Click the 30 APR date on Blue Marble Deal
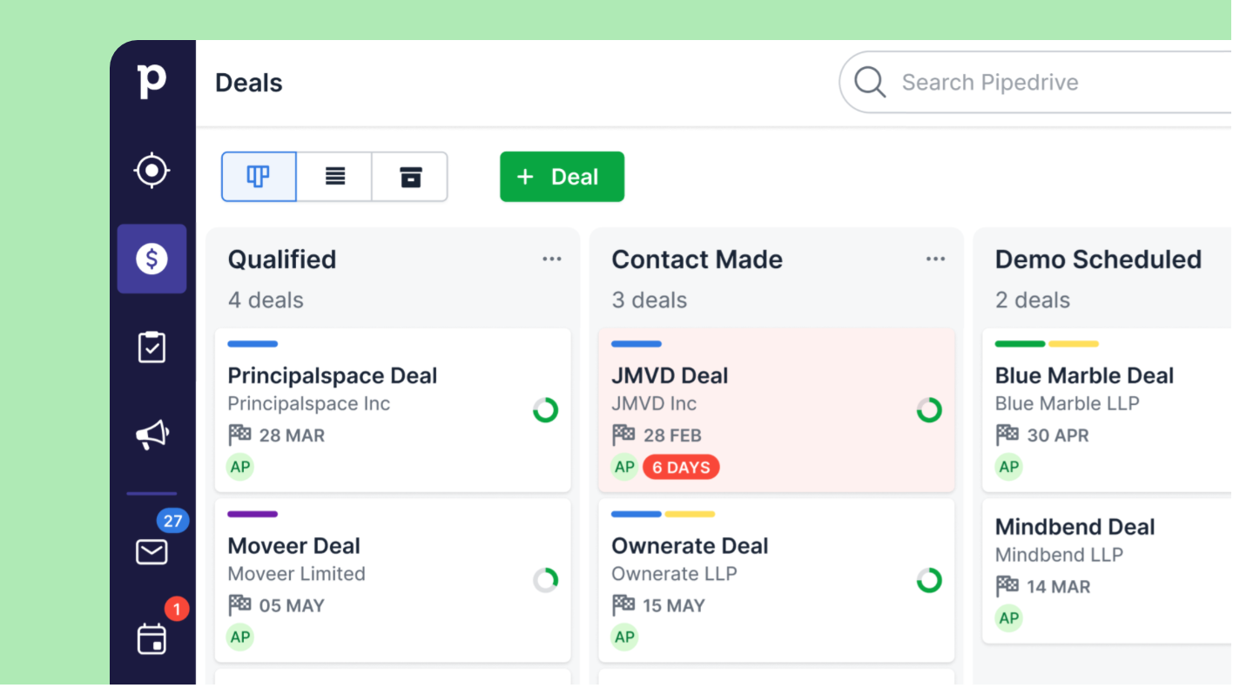The height and width of the screenshot is (688, 1233). click(1058, 435)
